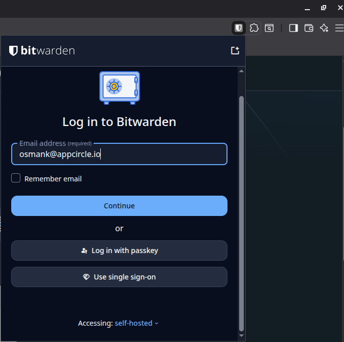Click the 'Log in to Bitwarden' heading
This screenshot has width=344, height=342.
(119, 122)
